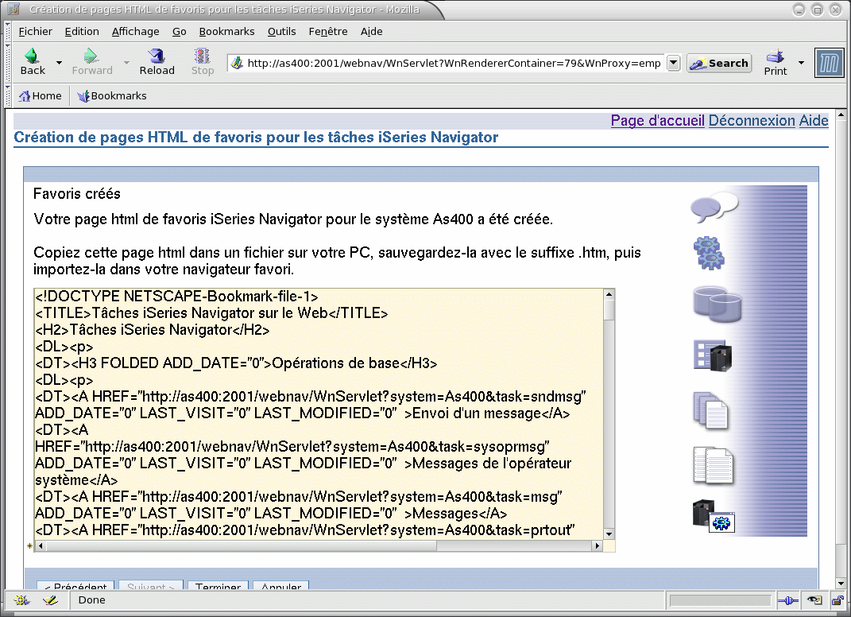The width and height of the screenshot is (851, 617).
Task: Click the page scroll down arrow
Action: pyautogui.click(x=841, y=584)
